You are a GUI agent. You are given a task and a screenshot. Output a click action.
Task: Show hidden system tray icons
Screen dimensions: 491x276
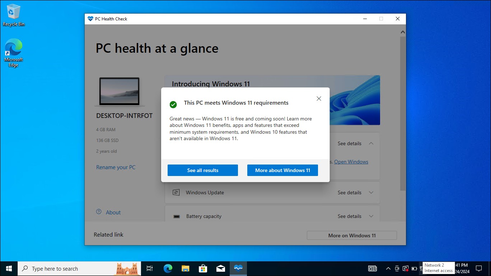click(x=388, y=268)
